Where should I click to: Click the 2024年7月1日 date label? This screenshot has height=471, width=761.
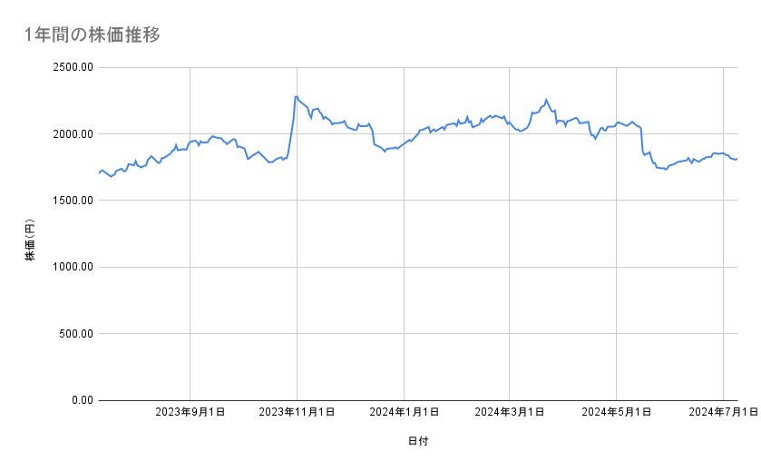click(722, 414)
